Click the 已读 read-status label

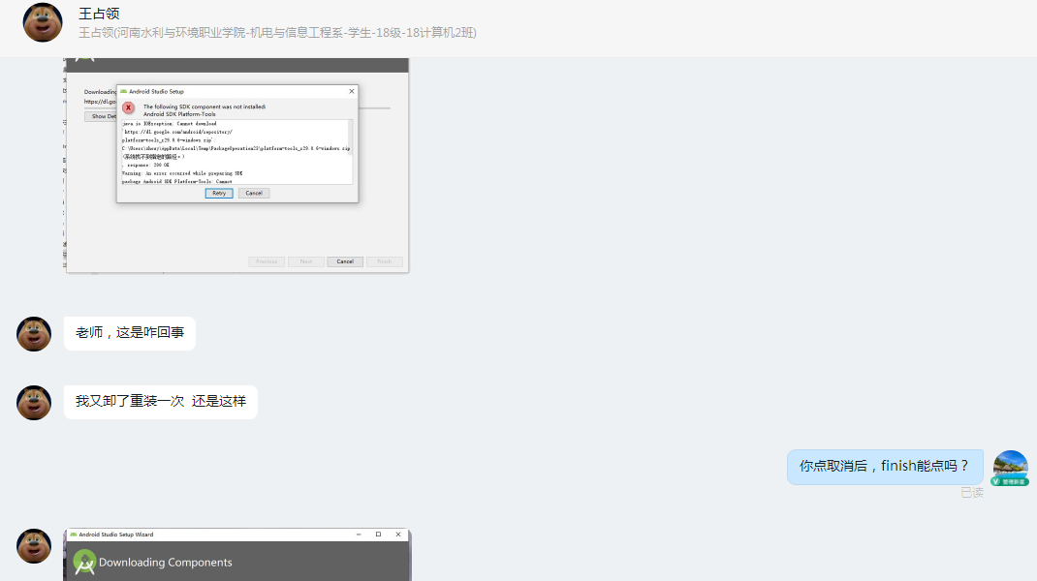coord(971,493)
